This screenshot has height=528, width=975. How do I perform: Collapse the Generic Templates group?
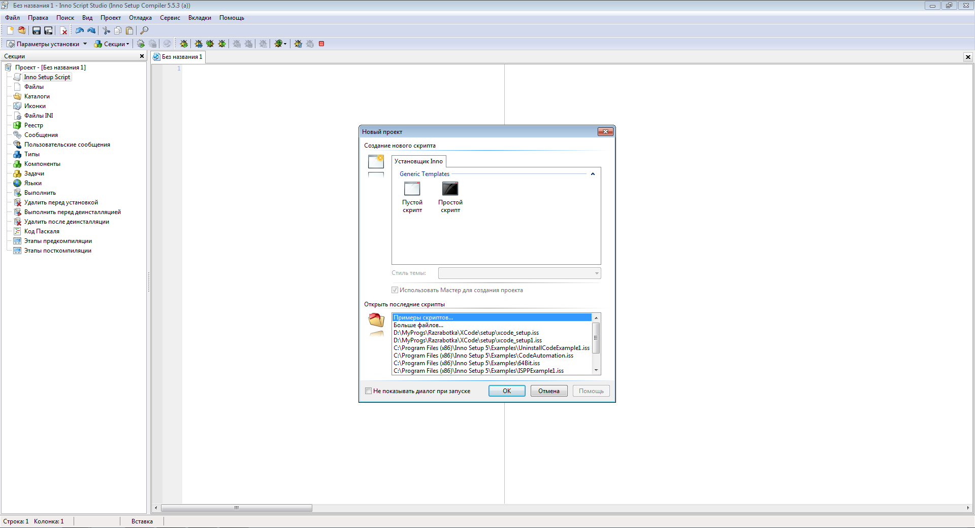point(593,174)
